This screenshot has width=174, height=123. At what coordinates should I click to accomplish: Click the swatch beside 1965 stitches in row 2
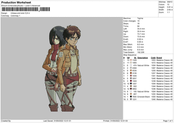point(131,63)
